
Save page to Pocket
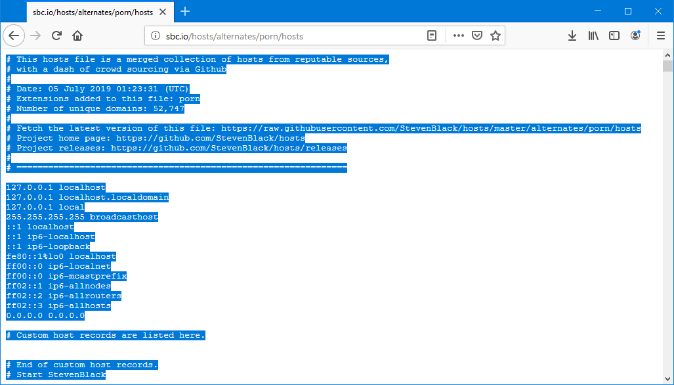tap(477, 35)
